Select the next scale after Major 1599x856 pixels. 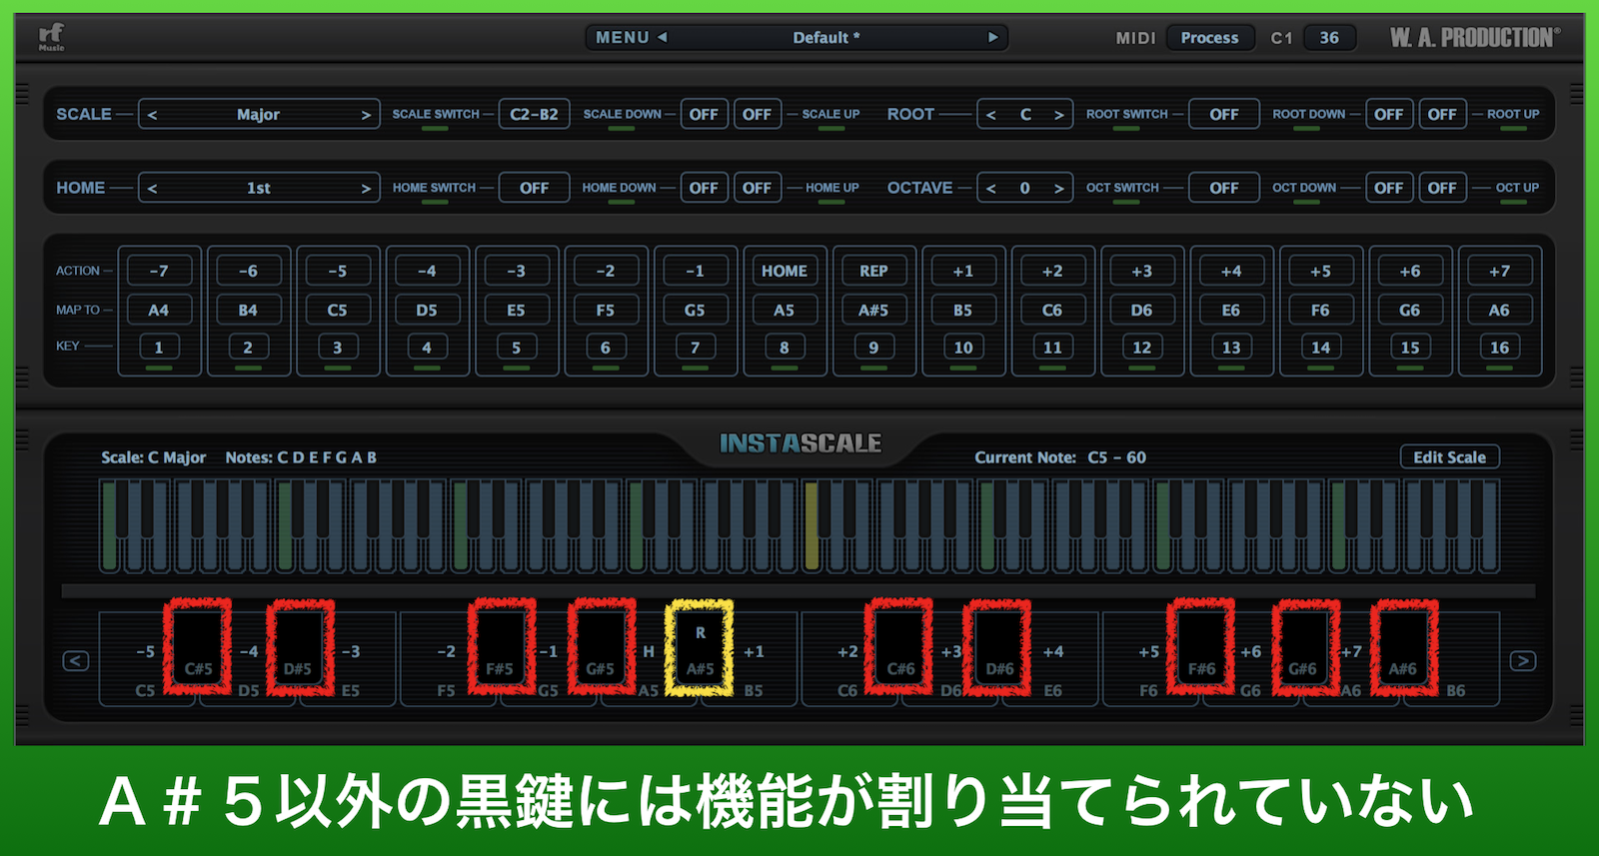pos(366,115)
